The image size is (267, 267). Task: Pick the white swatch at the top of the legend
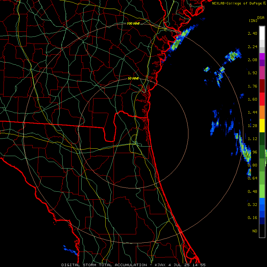pyautogui.click(x=262, y=33)
